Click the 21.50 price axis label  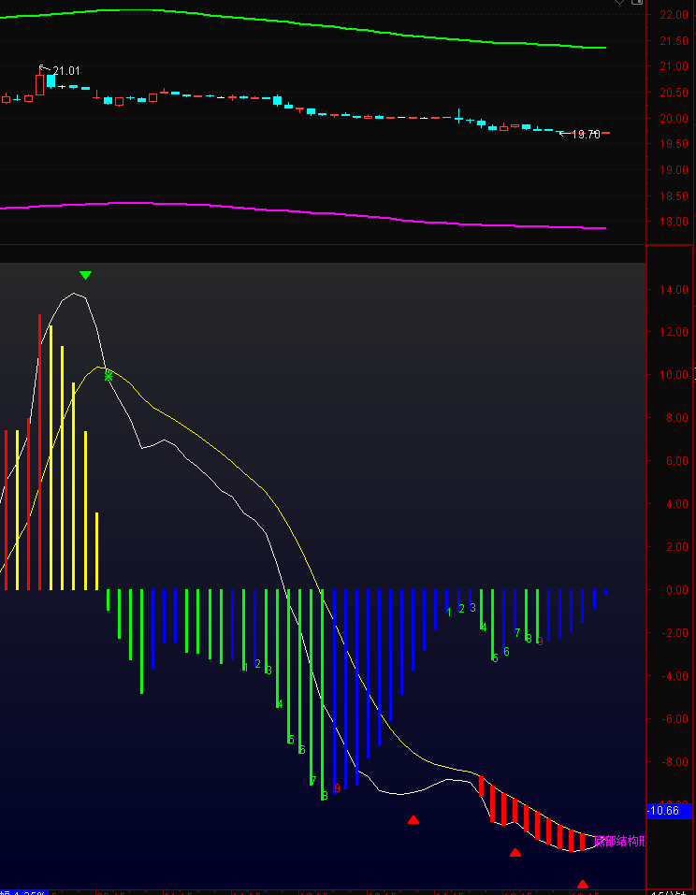[x=674, y=40]
